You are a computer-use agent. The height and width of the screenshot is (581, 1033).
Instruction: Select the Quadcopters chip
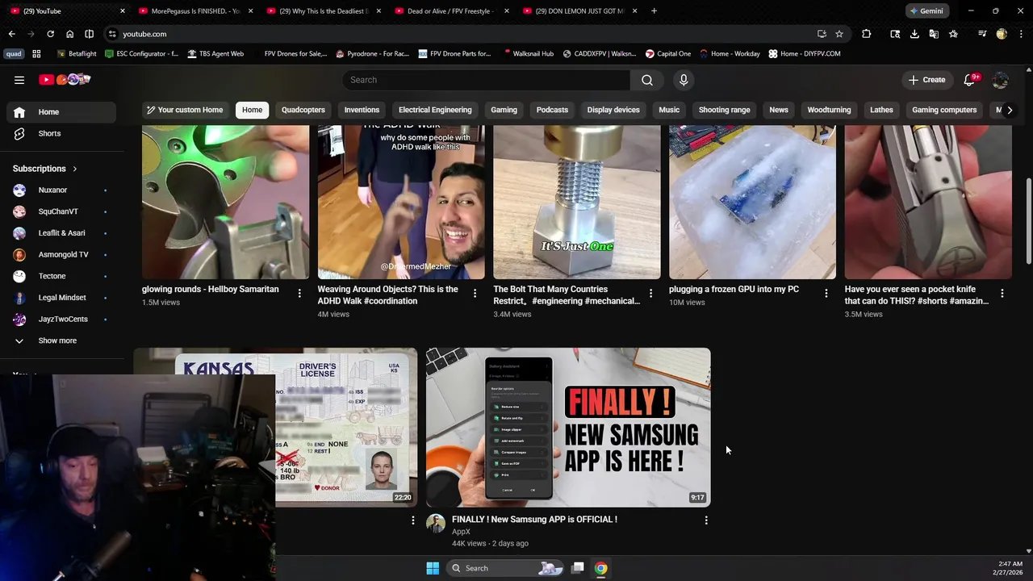coord(303,110)
